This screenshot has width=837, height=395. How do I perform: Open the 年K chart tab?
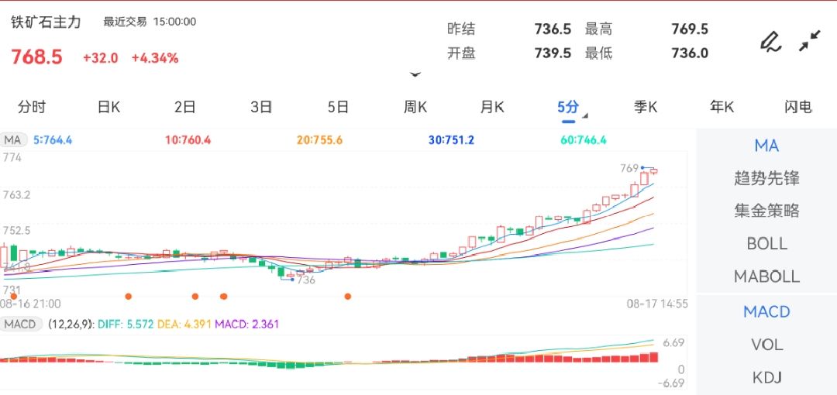pyautogui.click(x=722, y=108)
